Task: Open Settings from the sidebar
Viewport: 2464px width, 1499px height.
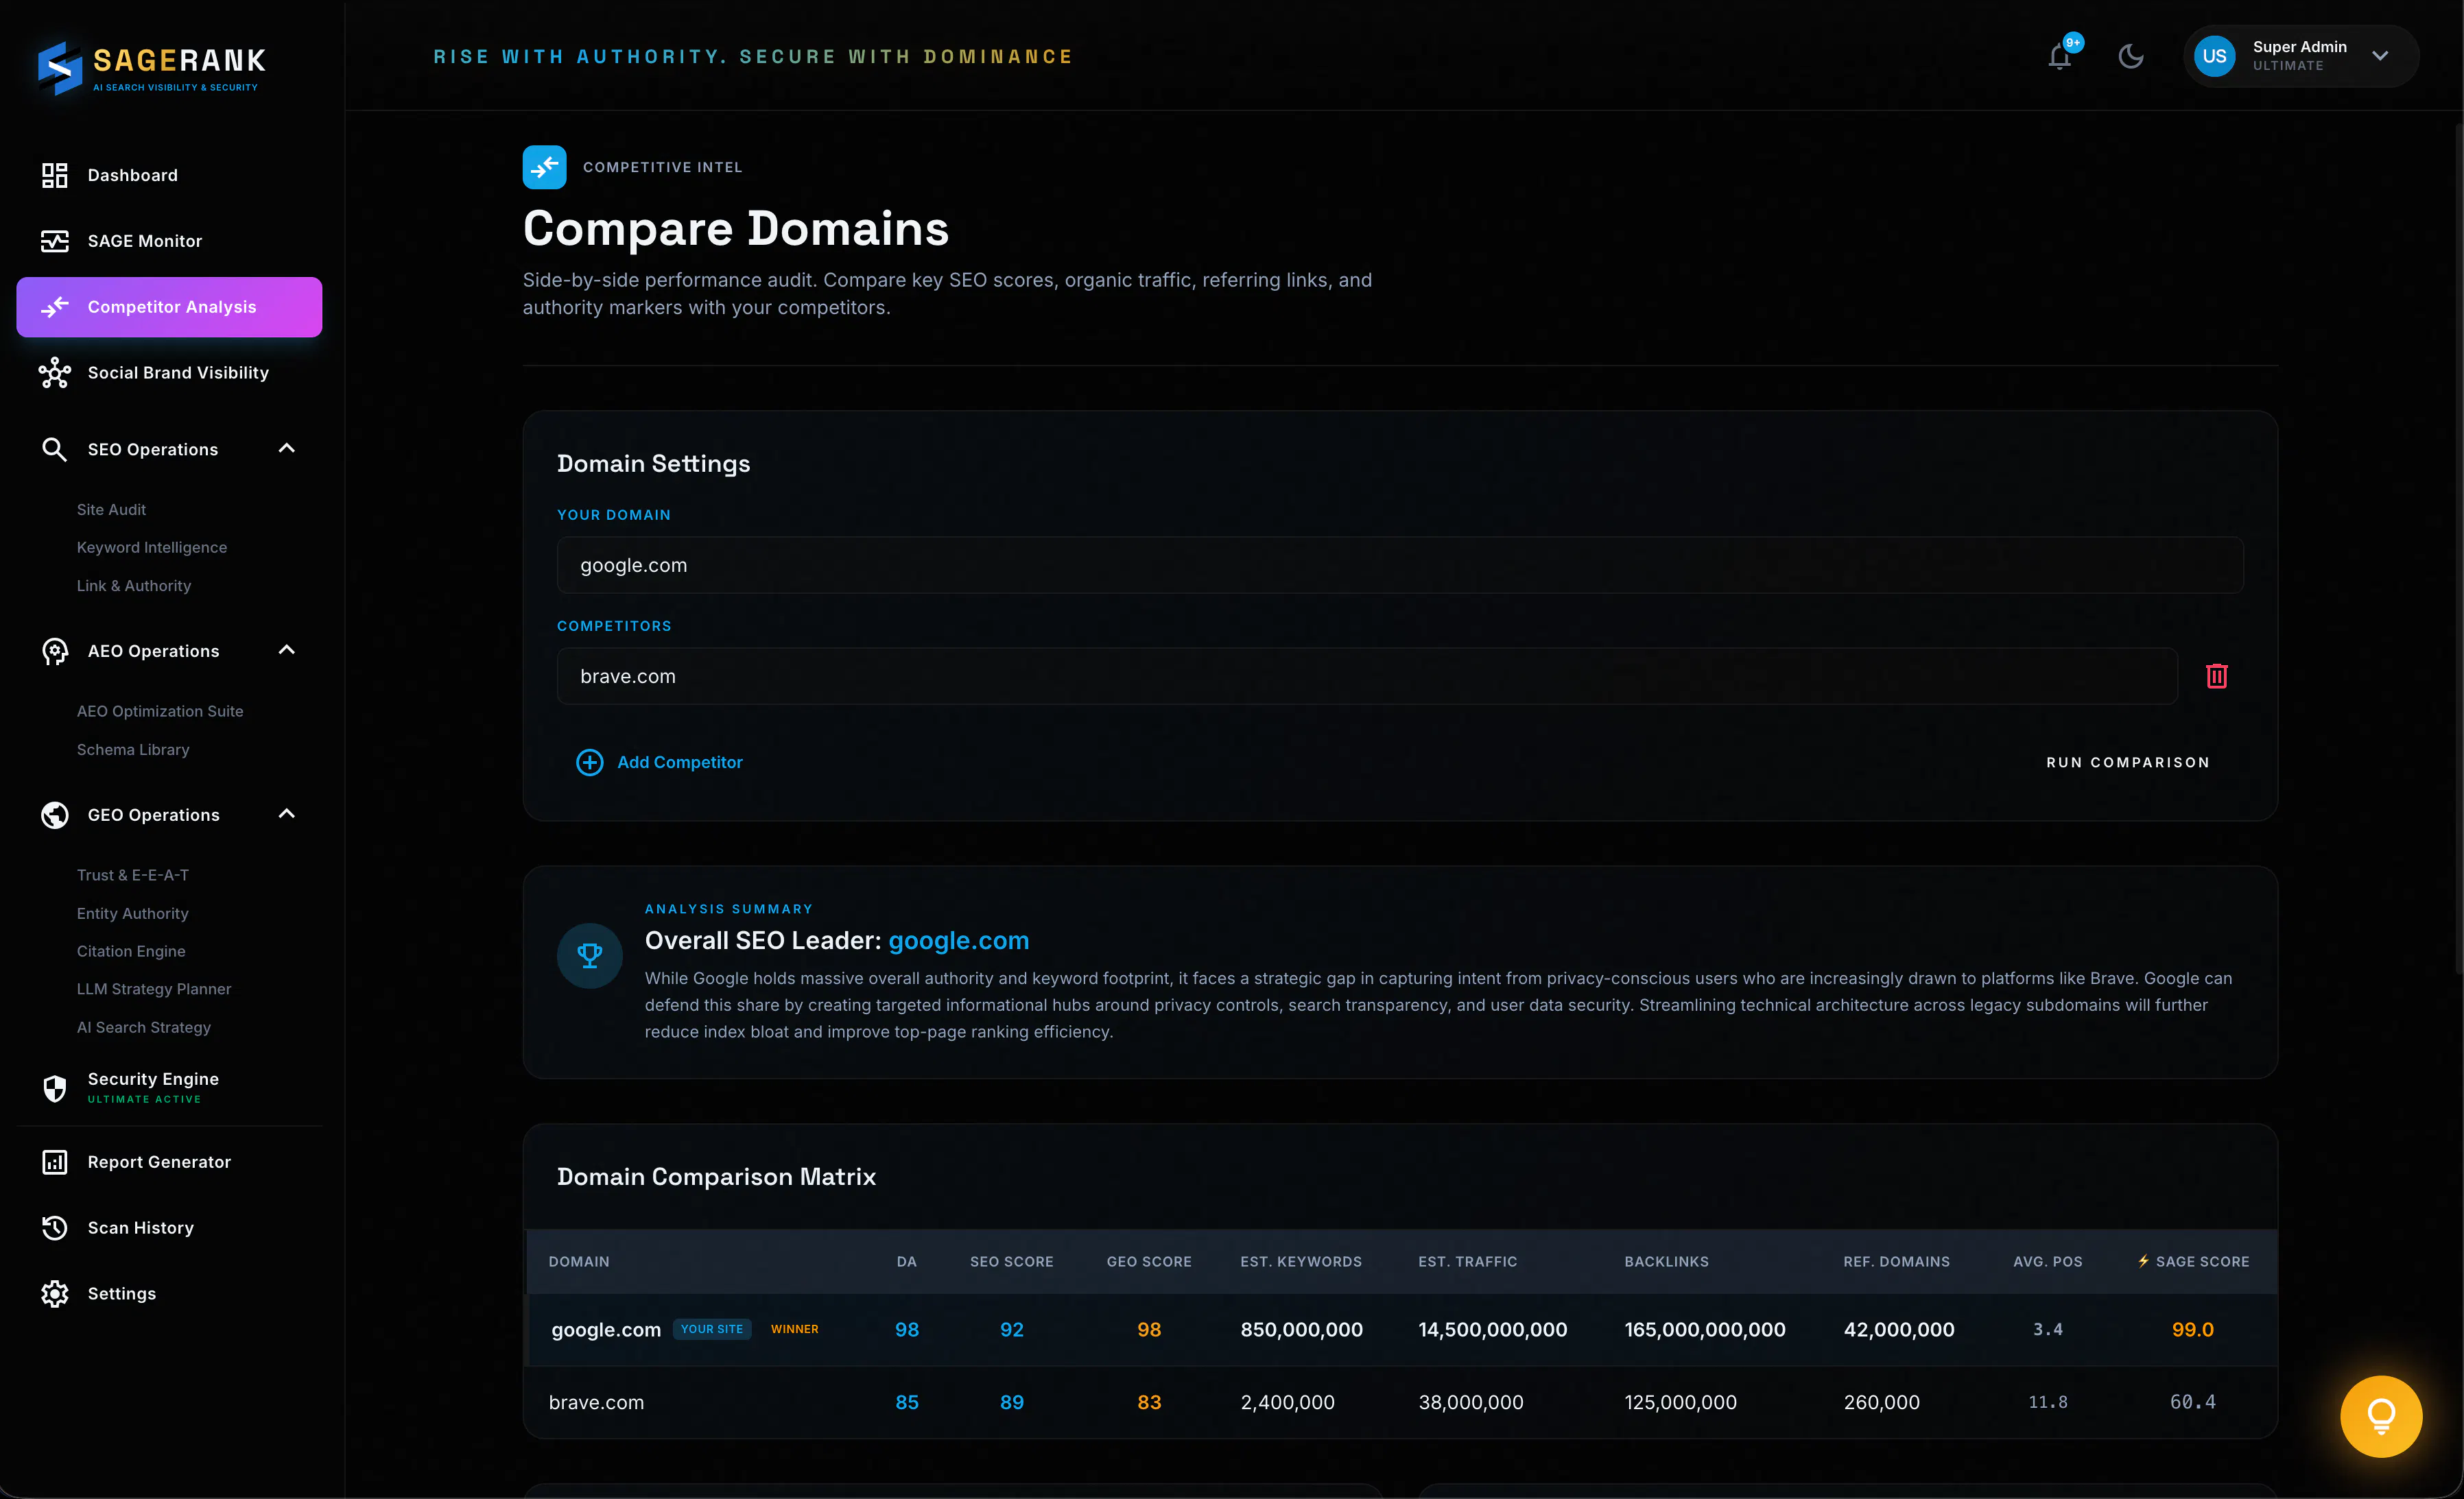Action: tap(169, 1294)
